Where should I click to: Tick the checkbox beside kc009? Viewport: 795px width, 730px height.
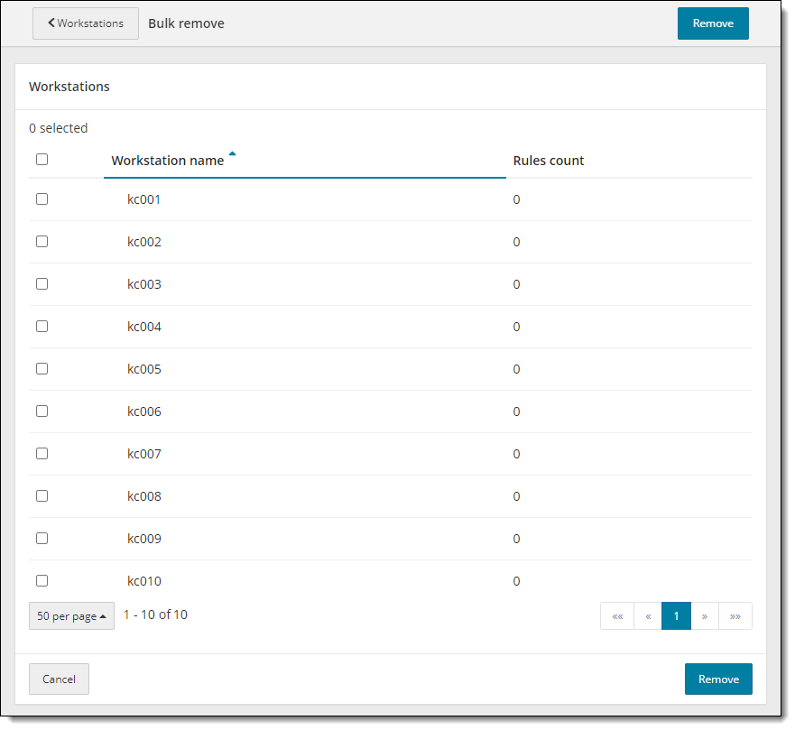pos(42,539)
